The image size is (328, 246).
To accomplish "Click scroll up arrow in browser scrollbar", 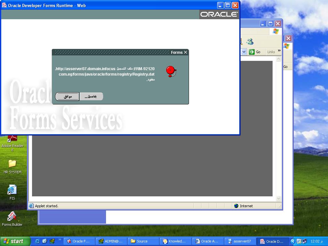I will [278, 59].
